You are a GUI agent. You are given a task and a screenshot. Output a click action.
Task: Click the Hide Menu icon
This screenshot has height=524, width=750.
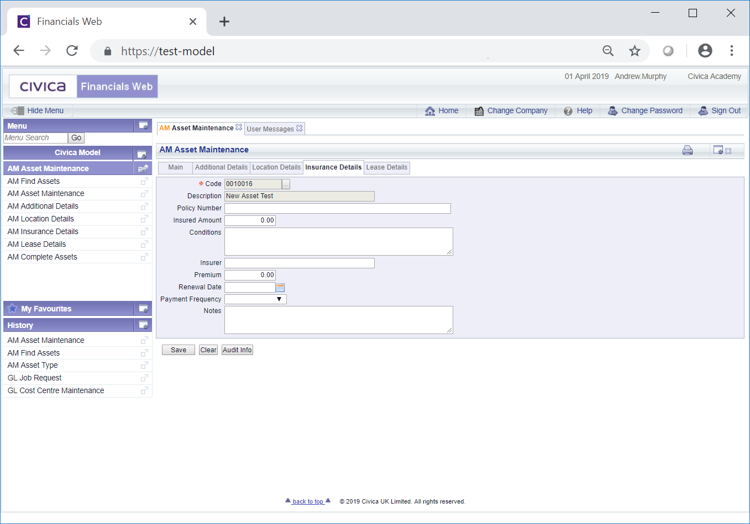tap(17, 110)
